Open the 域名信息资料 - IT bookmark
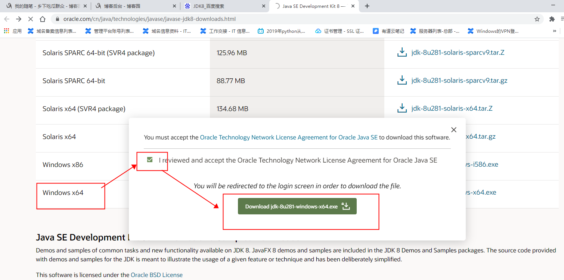The height and width of the screenshot is (280, 564). click(167, 31)
